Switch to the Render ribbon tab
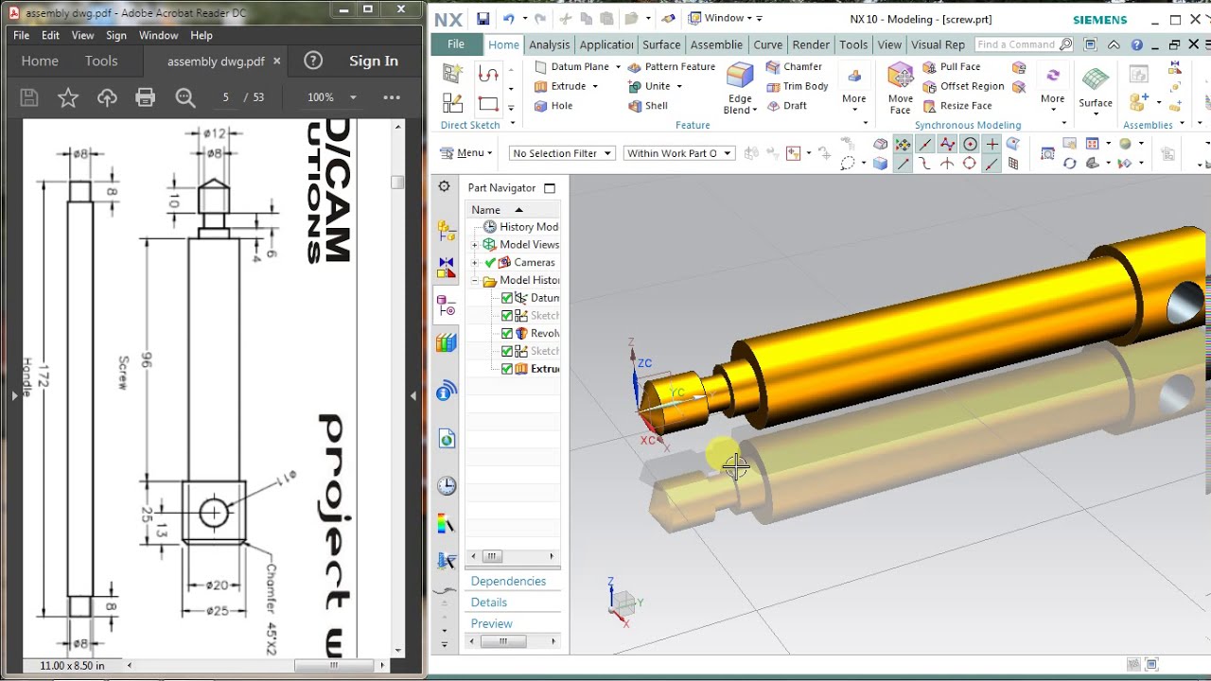 (x=811, y=44)
